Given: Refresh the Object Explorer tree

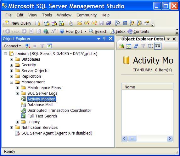Looking at the screenshot, I should coord(49,46).
